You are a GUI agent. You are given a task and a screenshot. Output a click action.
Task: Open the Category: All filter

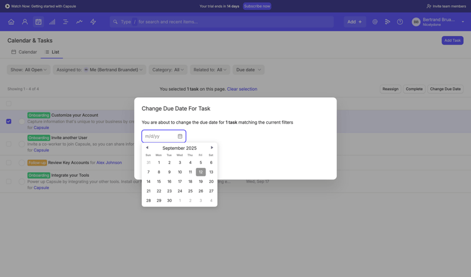click(168, 70)
